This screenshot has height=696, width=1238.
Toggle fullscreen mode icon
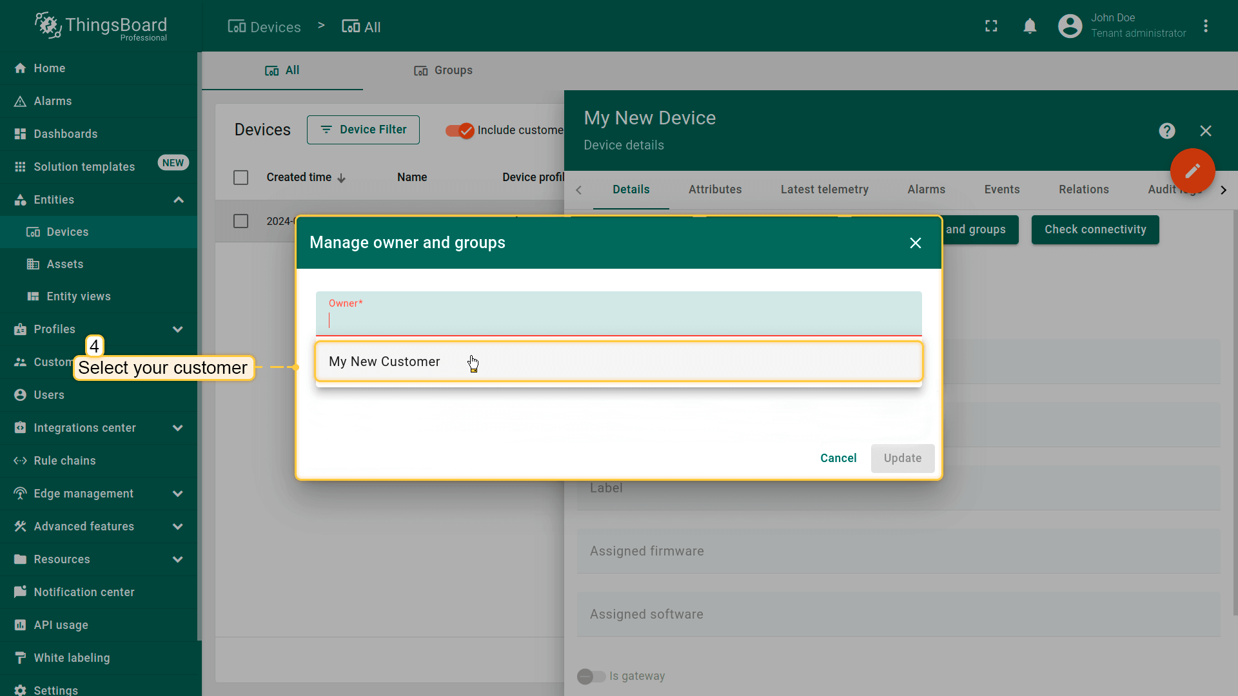point(991,26)
